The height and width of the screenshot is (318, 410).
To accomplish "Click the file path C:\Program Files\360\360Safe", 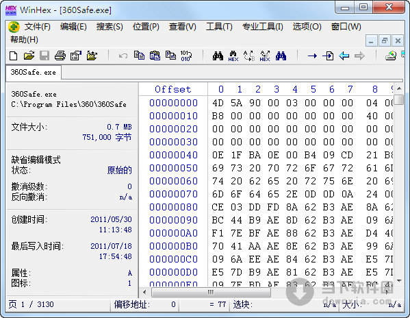I will 68,104.
